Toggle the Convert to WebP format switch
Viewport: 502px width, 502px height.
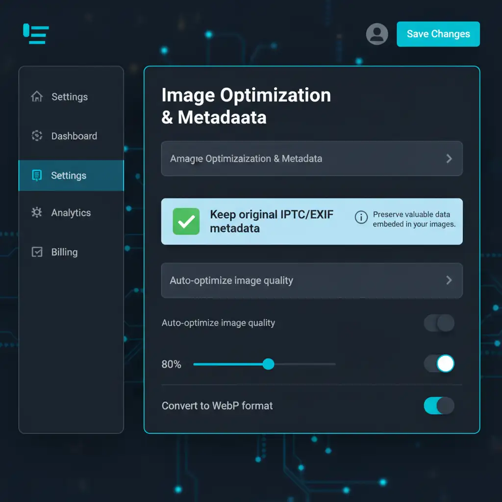pos(439,406)
